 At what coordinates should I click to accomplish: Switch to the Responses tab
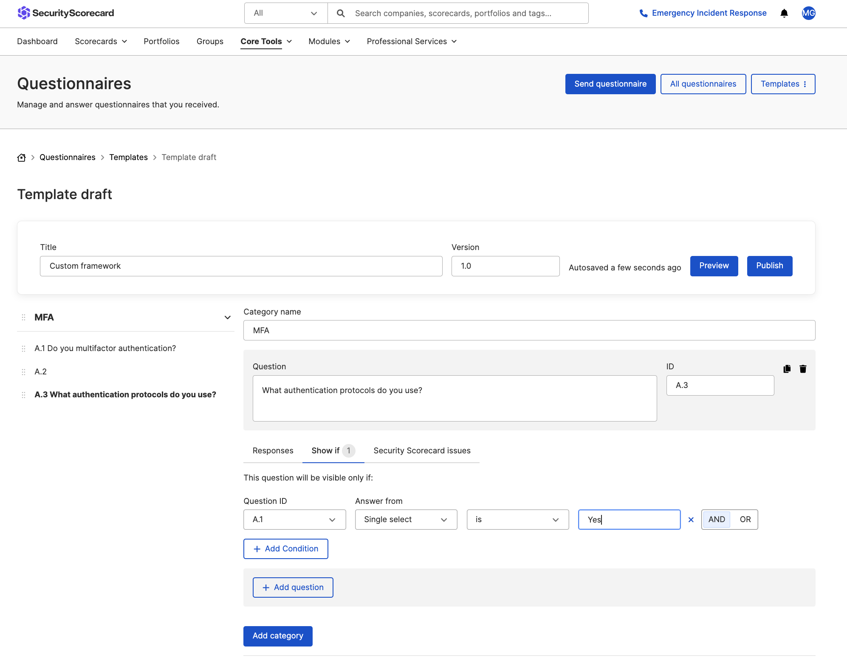tap(273, 451)
